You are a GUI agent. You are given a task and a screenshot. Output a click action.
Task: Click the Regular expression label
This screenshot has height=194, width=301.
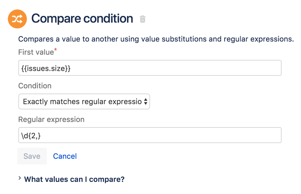tap(51, 120)
